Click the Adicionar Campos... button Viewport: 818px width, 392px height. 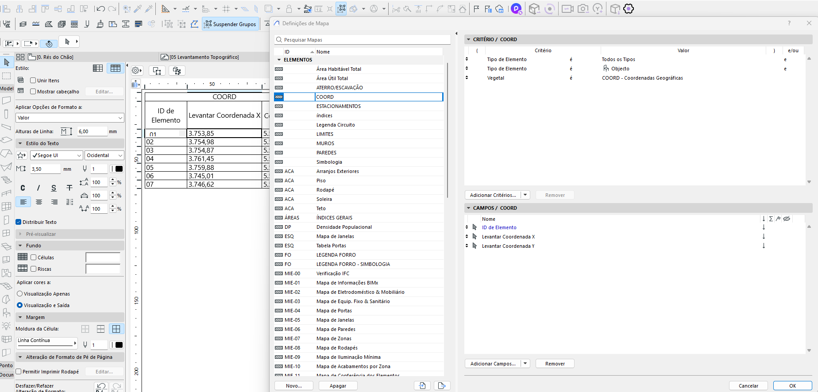(493, 364)
